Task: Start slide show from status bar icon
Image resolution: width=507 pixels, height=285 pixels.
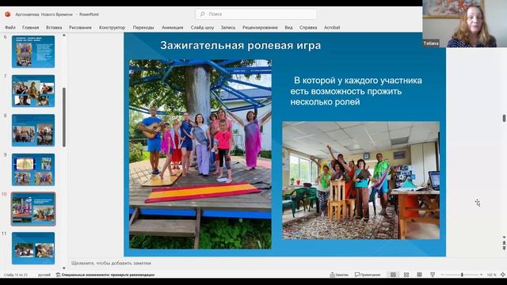Action: point(433,275)
